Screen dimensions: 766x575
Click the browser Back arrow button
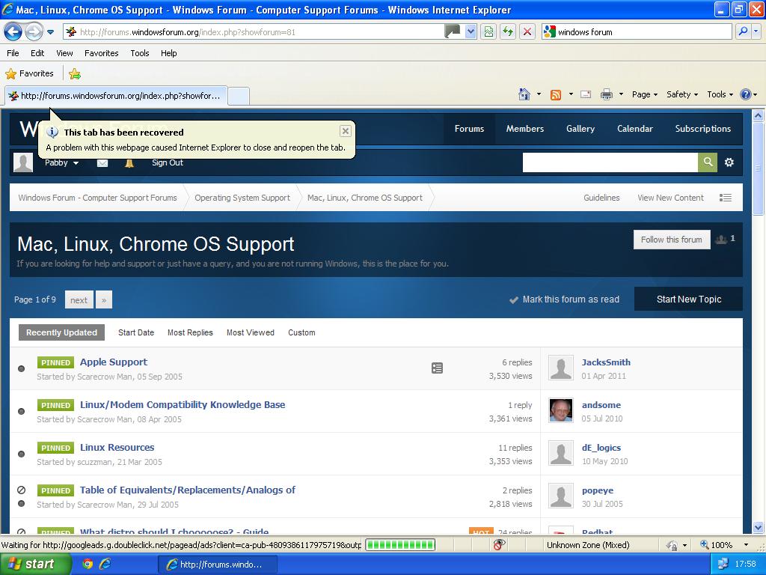pos(13,32)
